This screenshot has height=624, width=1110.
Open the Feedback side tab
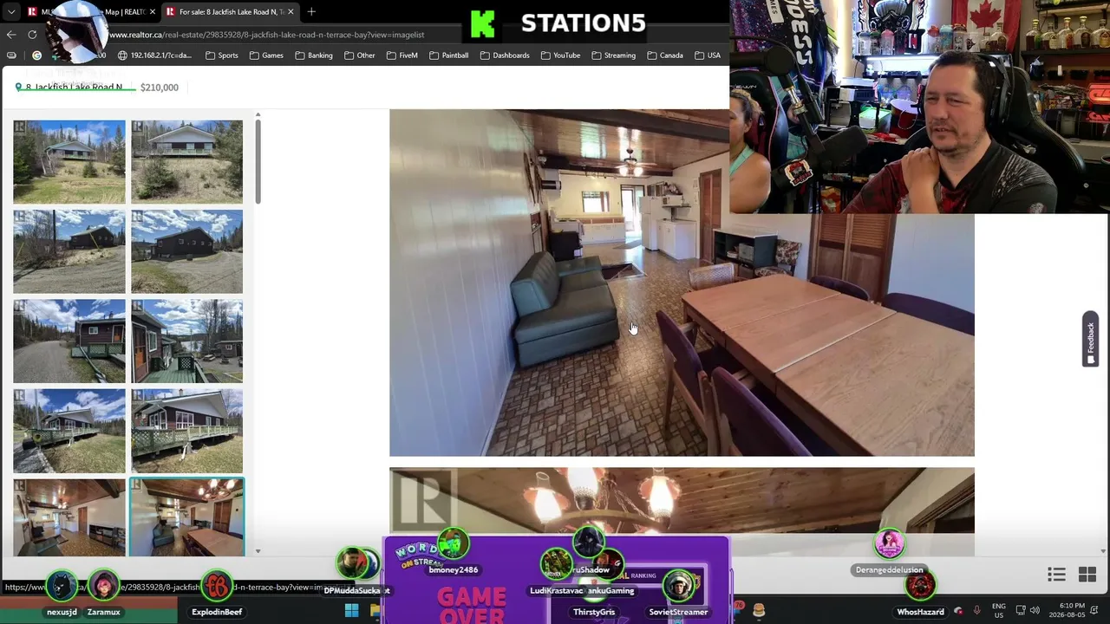click(x=1090, y=339)
